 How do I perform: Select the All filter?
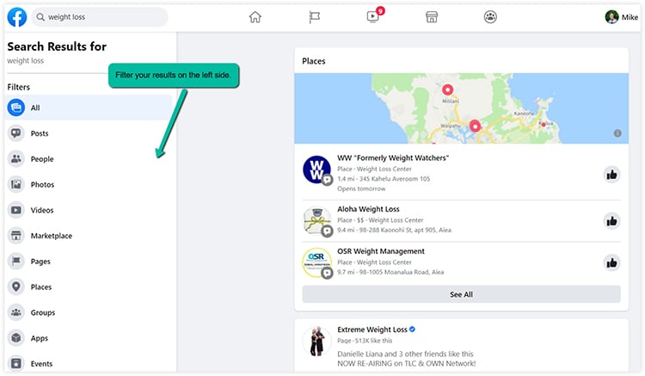coord(89,108)
